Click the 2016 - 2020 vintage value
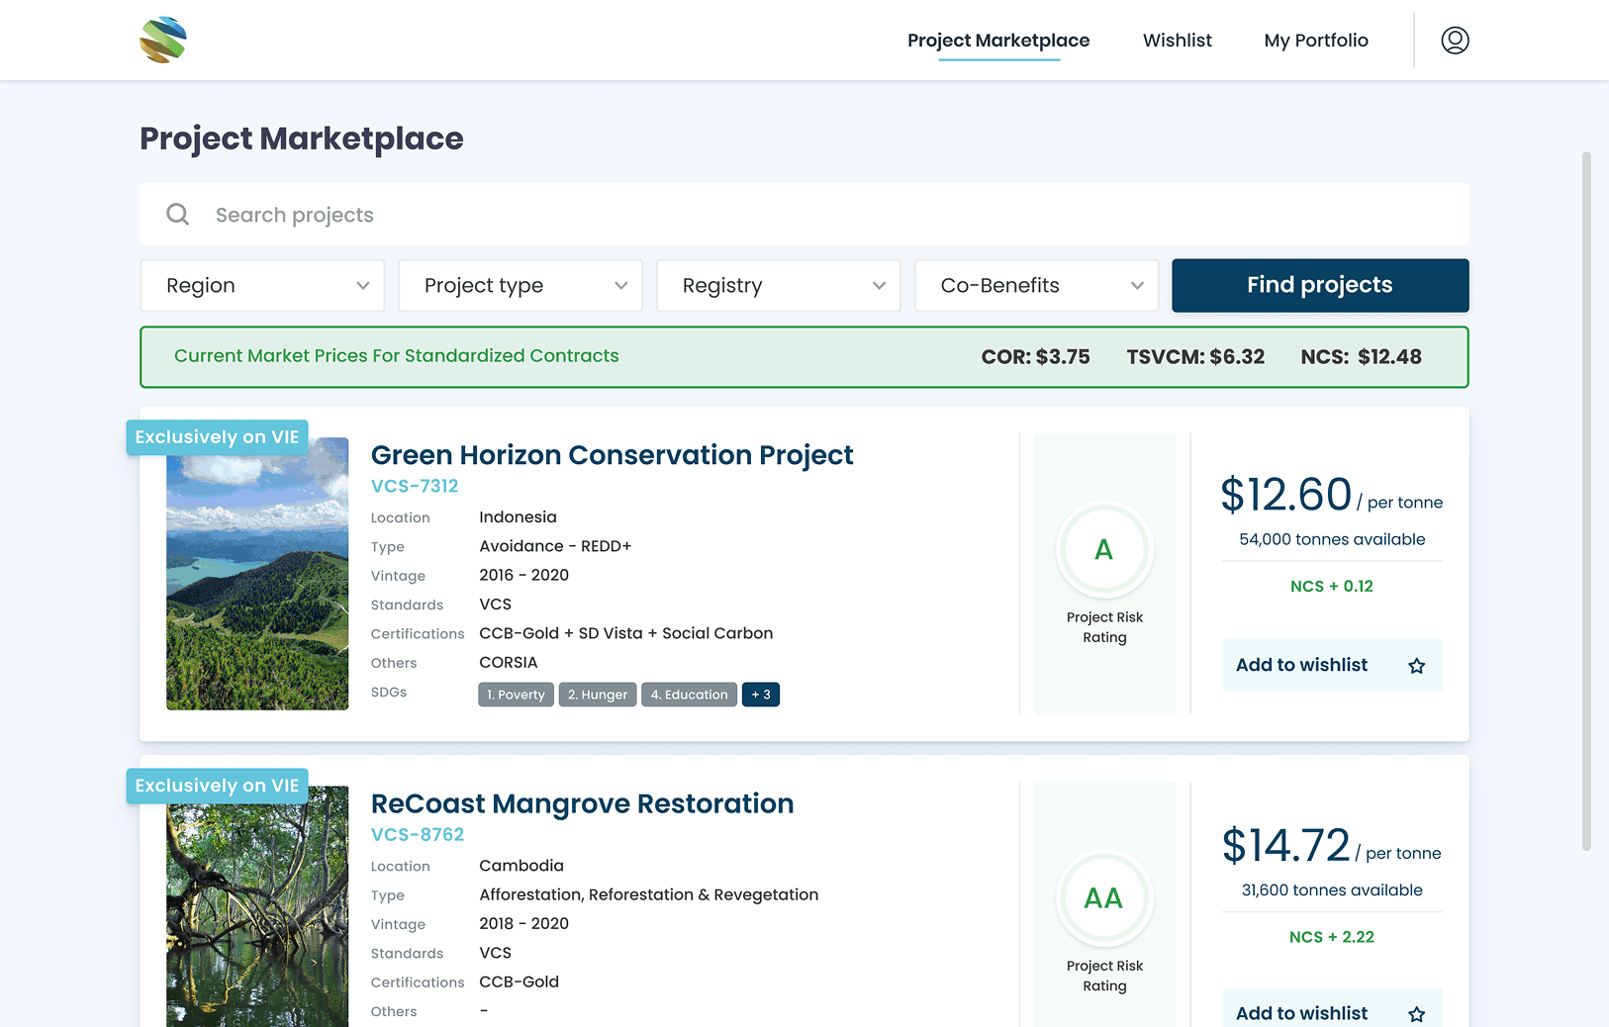The width and height of the screenshot is (1609, 1027). point(524,575)
